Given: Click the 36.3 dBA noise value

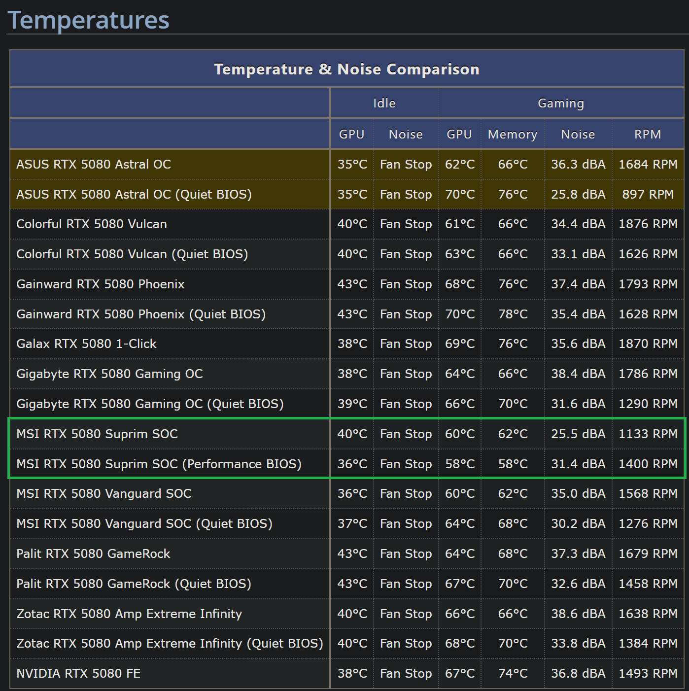Looking at the screenshot, I should coord(578,164).
